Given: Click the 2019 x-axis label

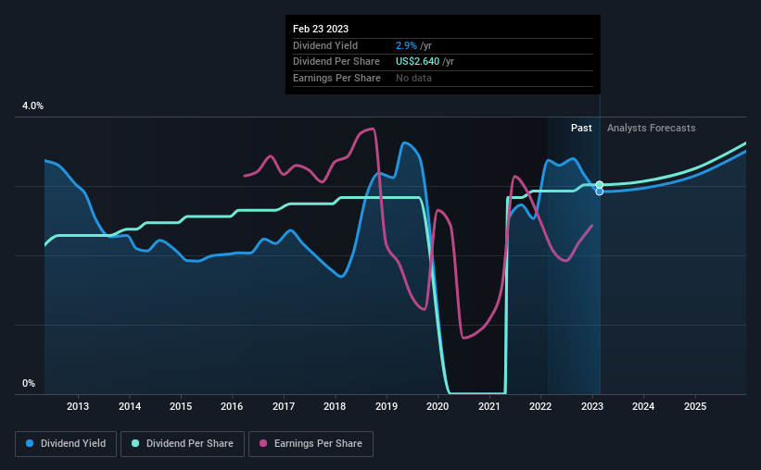Looking at the screenshot, I should (387, 406).
